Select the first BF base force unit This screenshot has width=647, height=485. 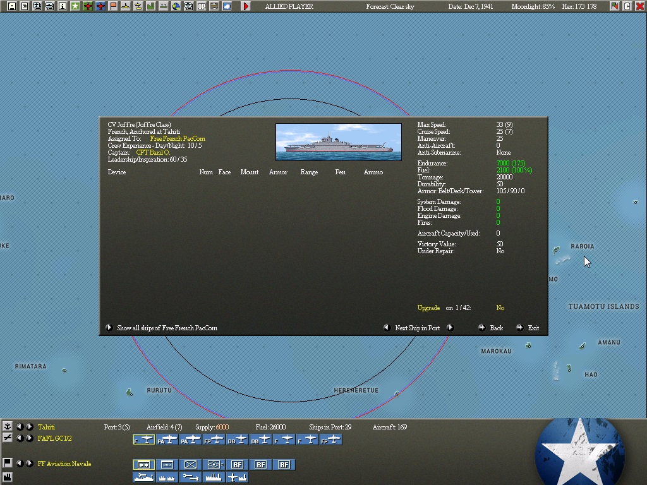click(237, 465)
